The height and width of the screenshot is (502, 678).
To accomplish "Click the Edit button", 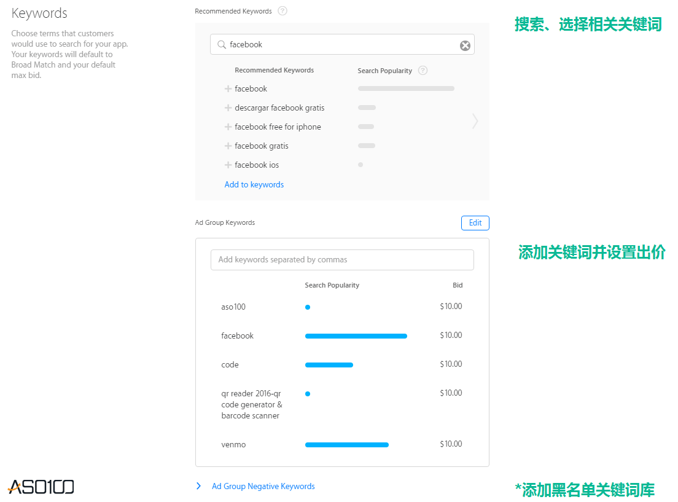I will pos(475,223).
